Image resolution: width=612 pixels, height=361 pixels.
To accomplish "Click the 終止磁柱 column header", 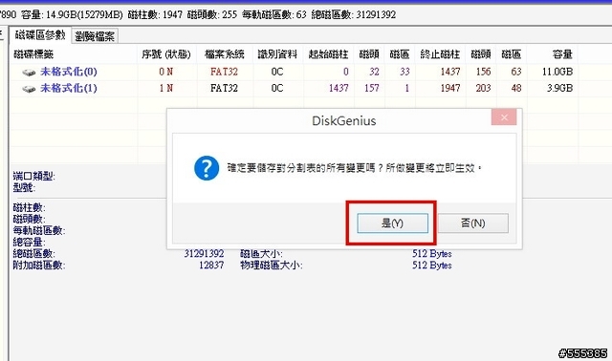I will click(x=440, y=54).
